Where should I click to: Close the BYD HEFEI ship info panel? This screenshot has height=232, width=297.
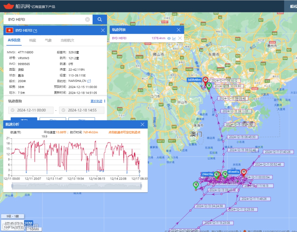click(x=103, y=30)
